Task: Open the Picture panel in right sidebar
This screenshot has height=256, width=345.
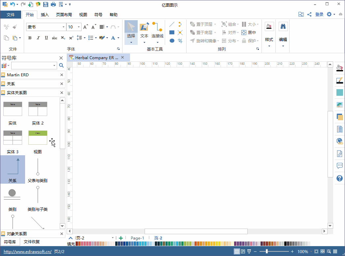Action: (339, 105)
